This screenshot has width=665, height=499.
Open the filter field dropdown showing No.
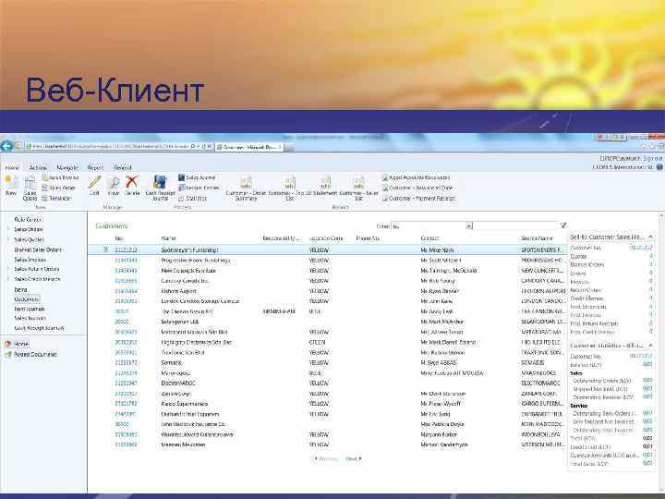pyautogui.click(x=469, y=226)
